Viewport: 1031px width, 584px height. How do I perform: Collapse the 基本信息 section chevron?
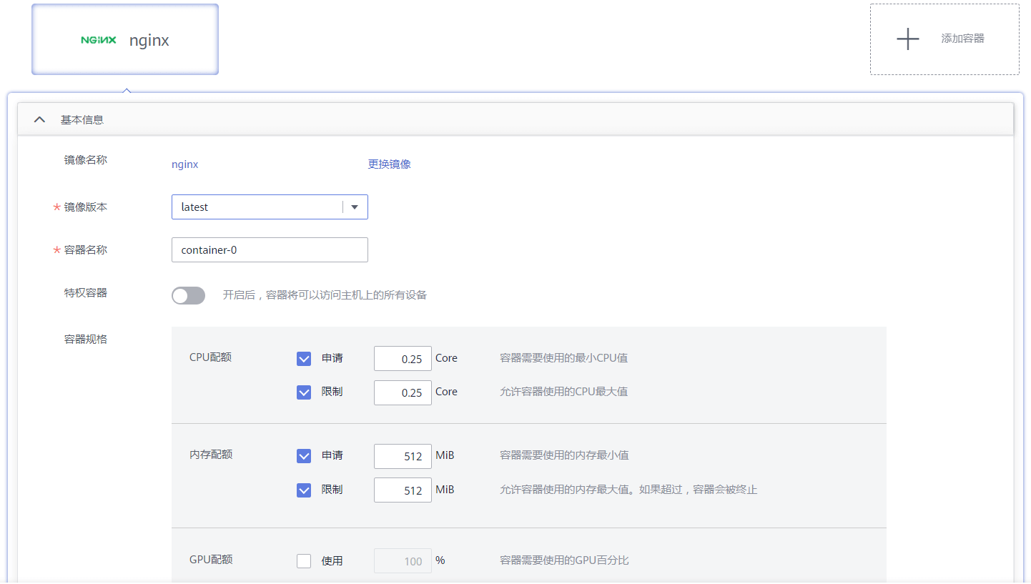point(39,119)
